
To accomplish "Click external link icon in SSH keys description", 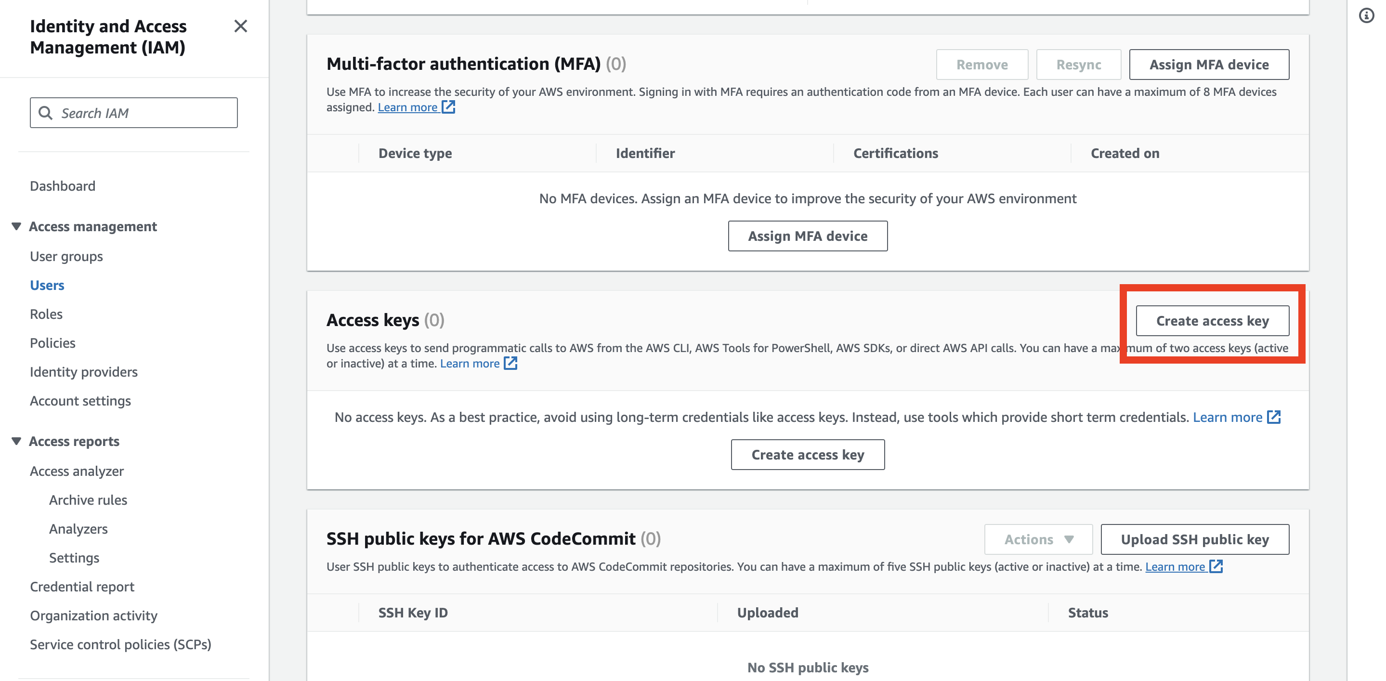I will tap(1216, 566).
